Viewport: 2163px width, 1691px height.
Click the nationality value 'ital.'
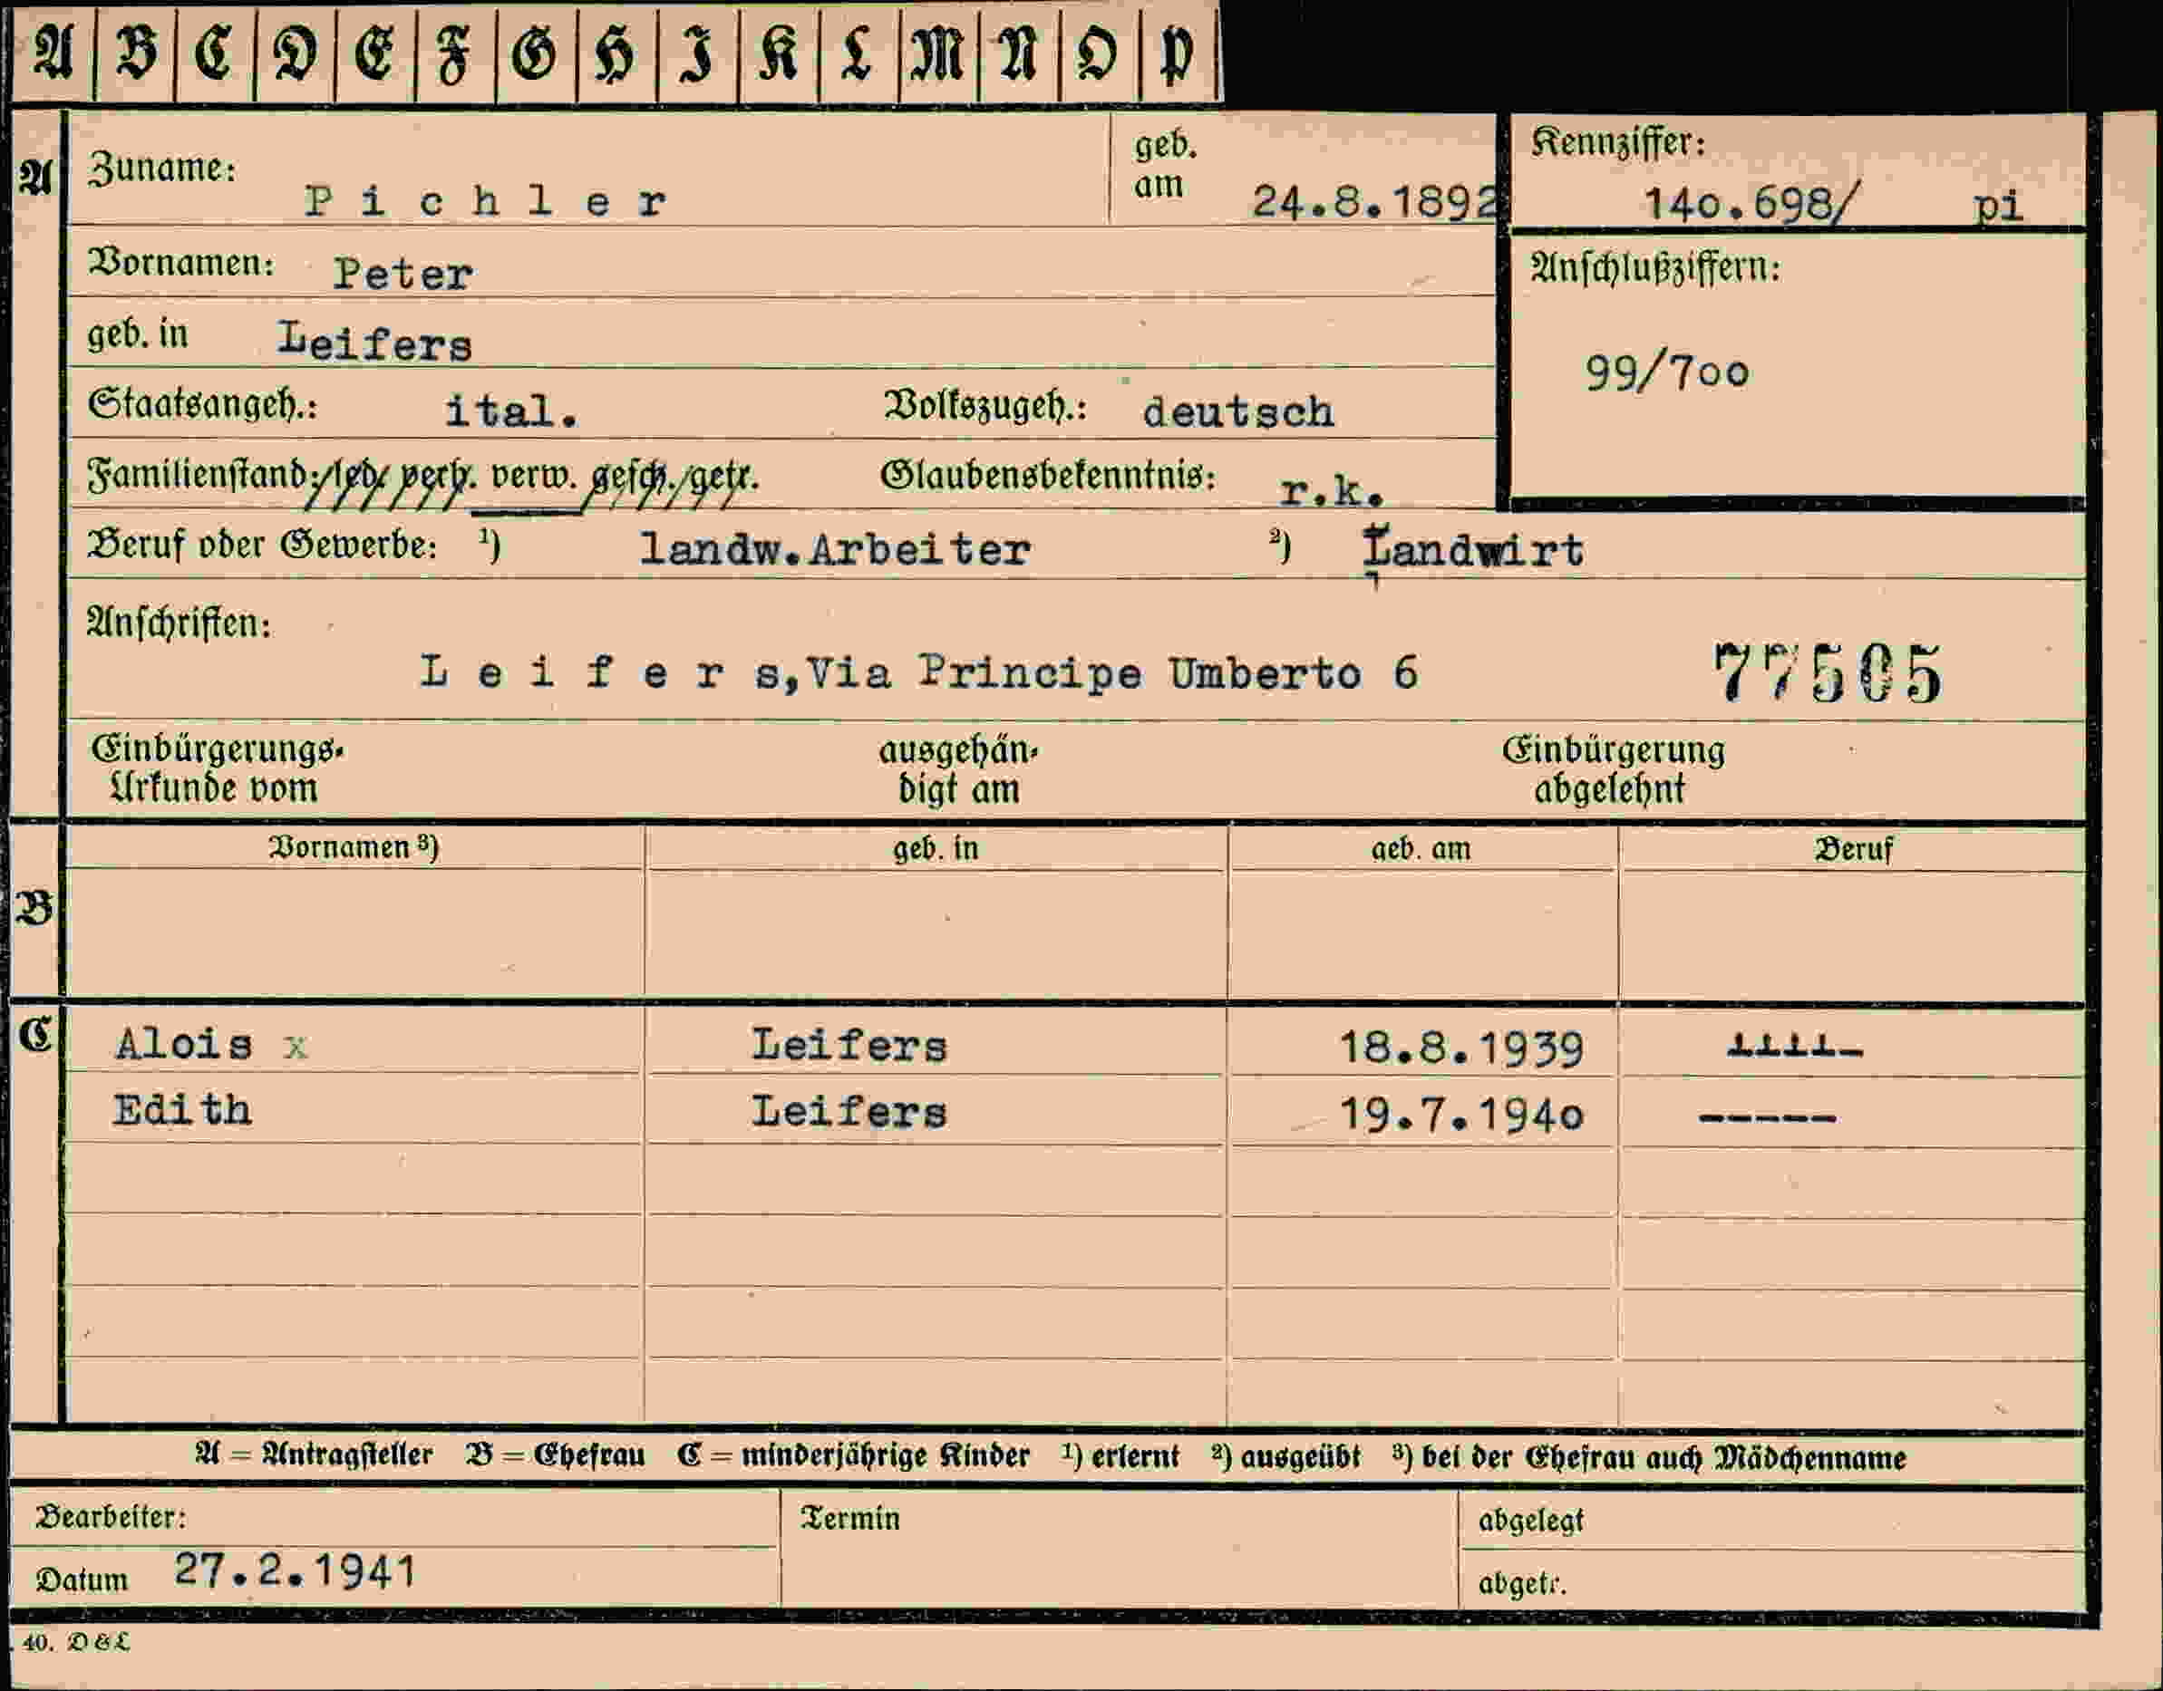512,411
